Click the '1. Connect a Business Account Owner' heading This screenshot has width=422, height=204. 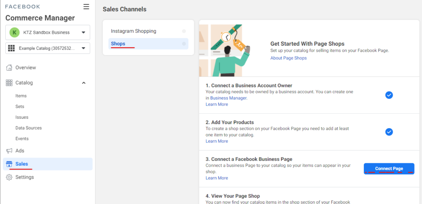[x=249, y=85]
